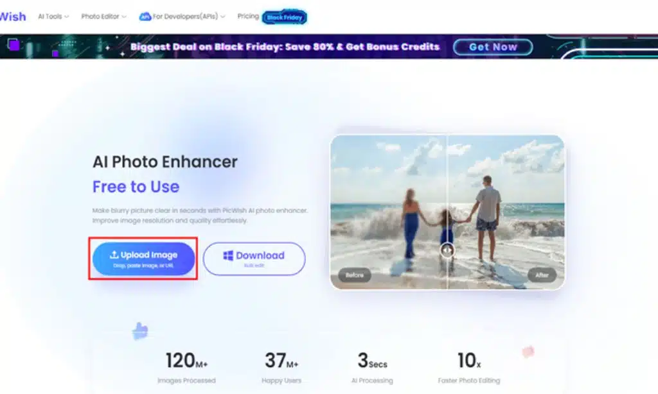This screenshot has height=394, width=658.
Task: Click the Black Friday badge in the navigation
Action: [285, 17]
